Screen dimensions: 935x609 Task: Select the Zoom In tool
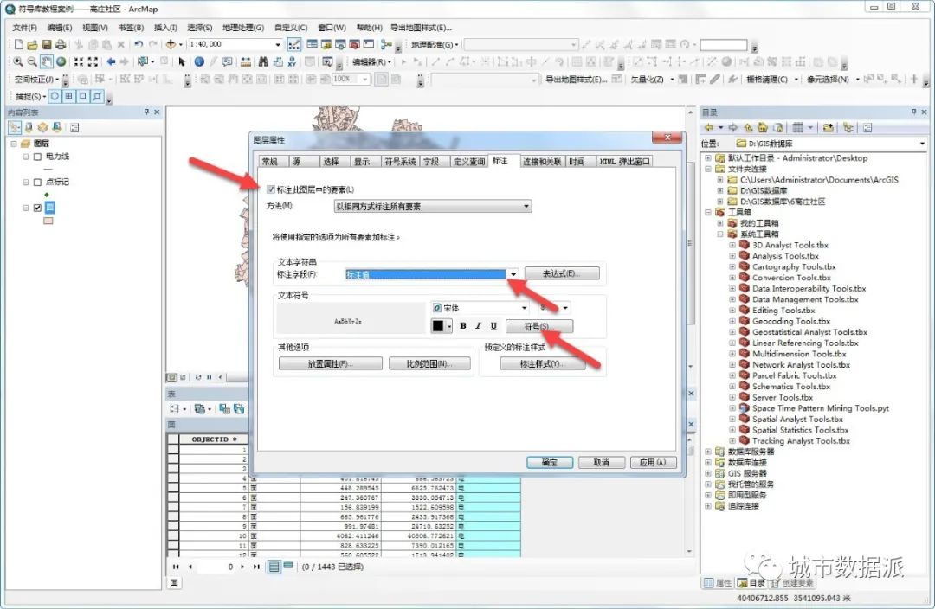coord(18,61)
